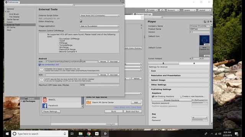245x137 pixels.
Task: Toggle Use Existing Keystore checkbox
Action: tap(153, 96)
